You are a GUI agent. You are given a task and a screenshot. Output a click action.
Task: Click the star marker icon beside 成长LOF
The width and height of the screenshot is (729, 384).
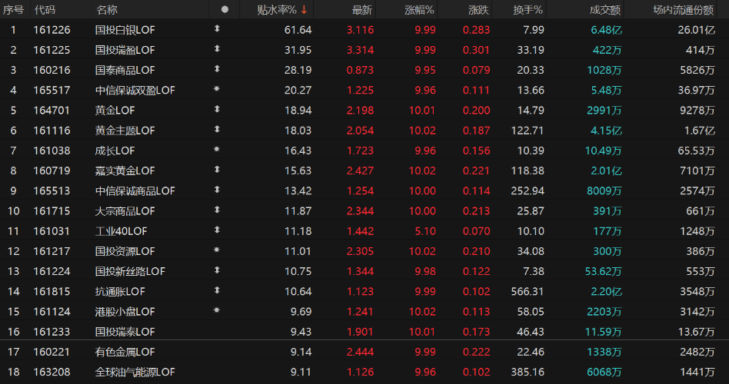click(217, 149)
